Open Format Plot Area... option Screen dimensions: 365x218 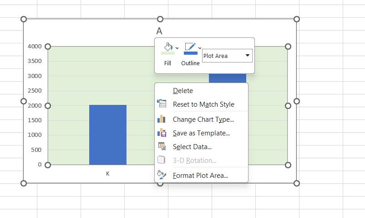pos(201,175)
